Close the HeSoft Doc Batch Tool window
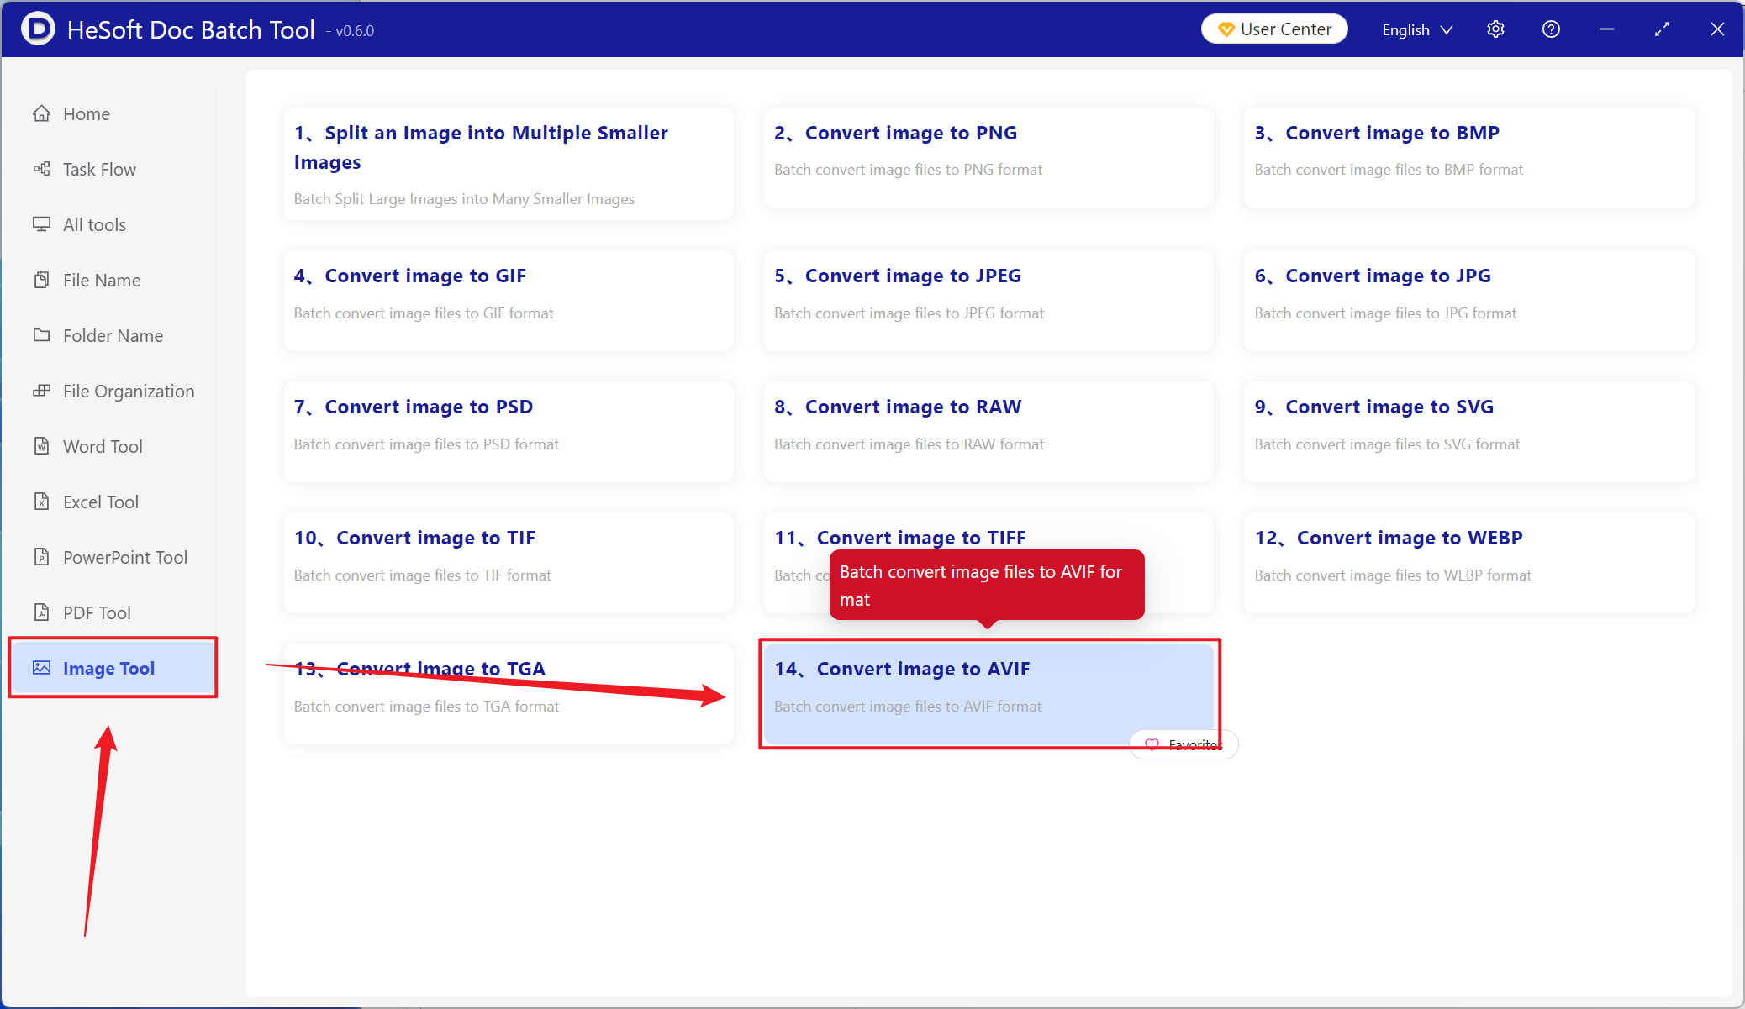This screenshot has height=1009, width=1745. 1717,29
